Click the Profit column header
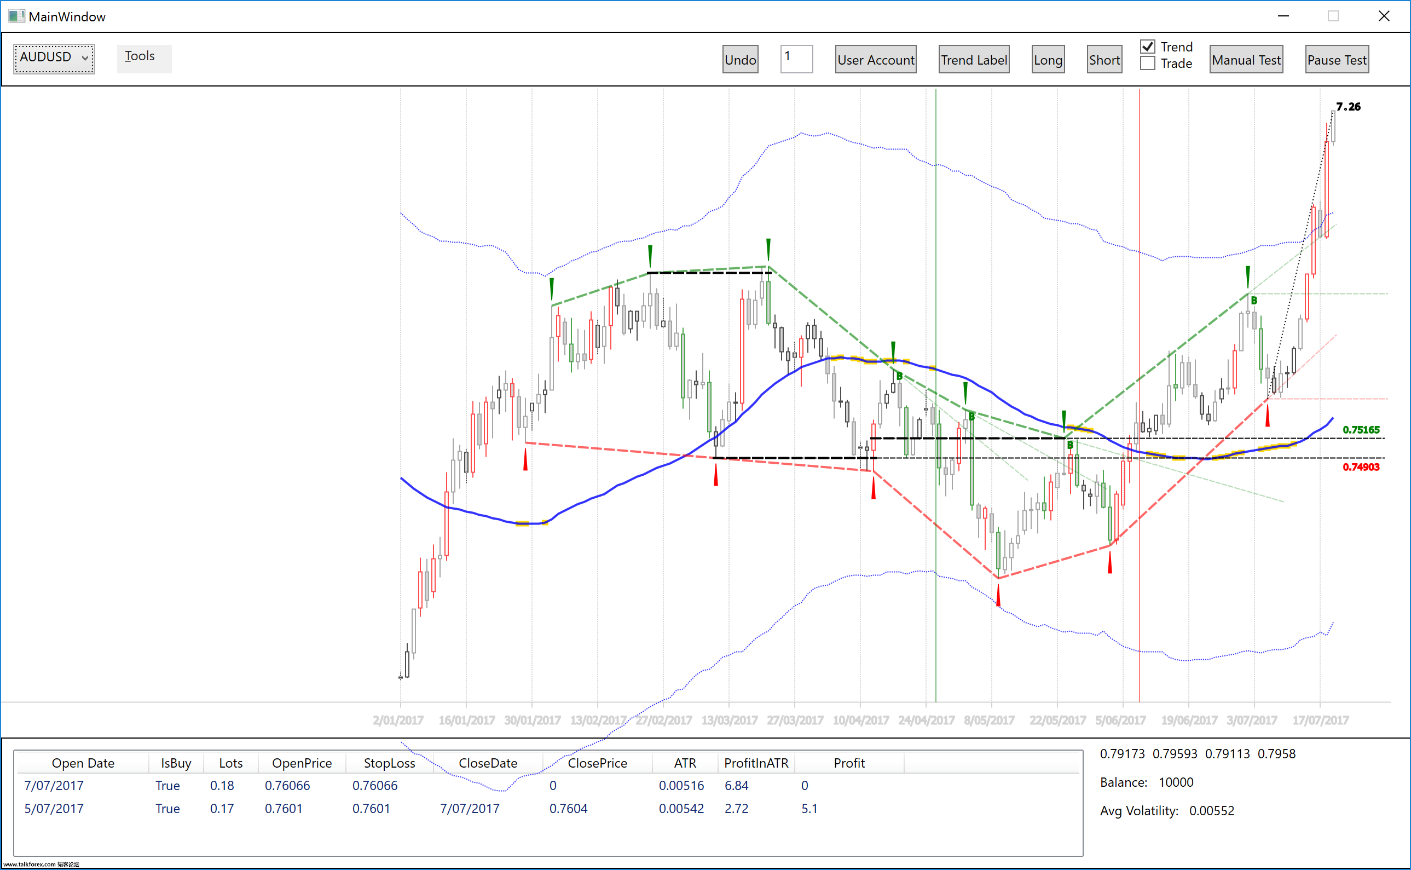1411x870 pixels. [849, 763]
